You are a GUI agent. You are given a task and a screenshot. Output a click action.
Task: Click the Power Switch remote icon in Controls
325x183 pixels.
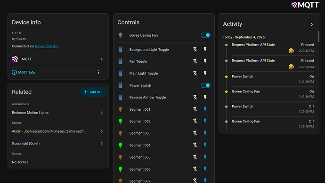click(x=121, y=85)
